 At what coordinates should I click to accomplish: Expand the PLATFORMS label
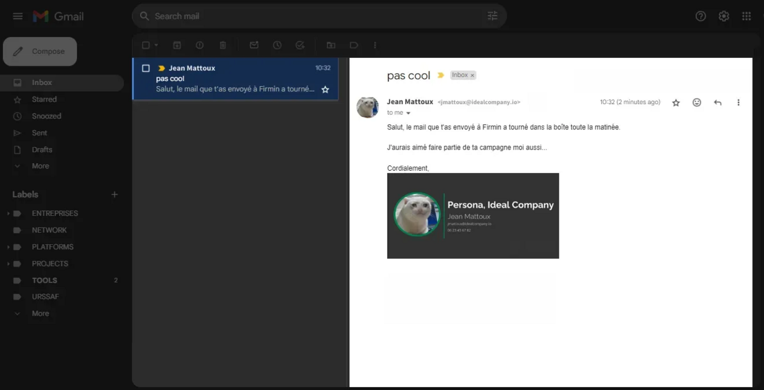tap(8, 247)
